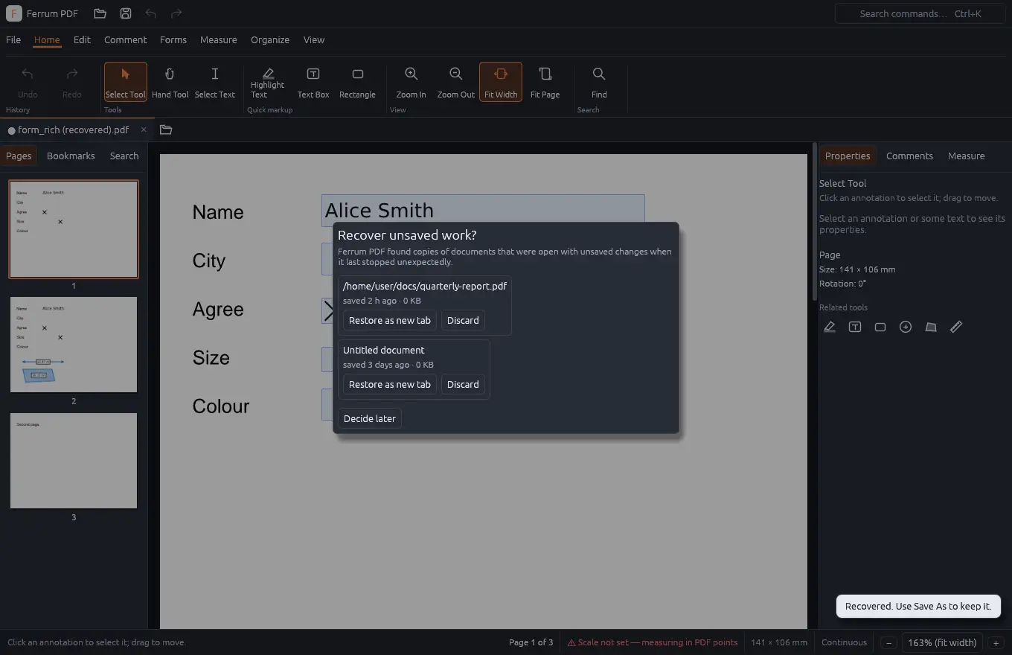Choose the Hand Tool
Image resolution: width=1012 pixels, height=655 pixels.
pyautogui.click(x=170, y=82)
